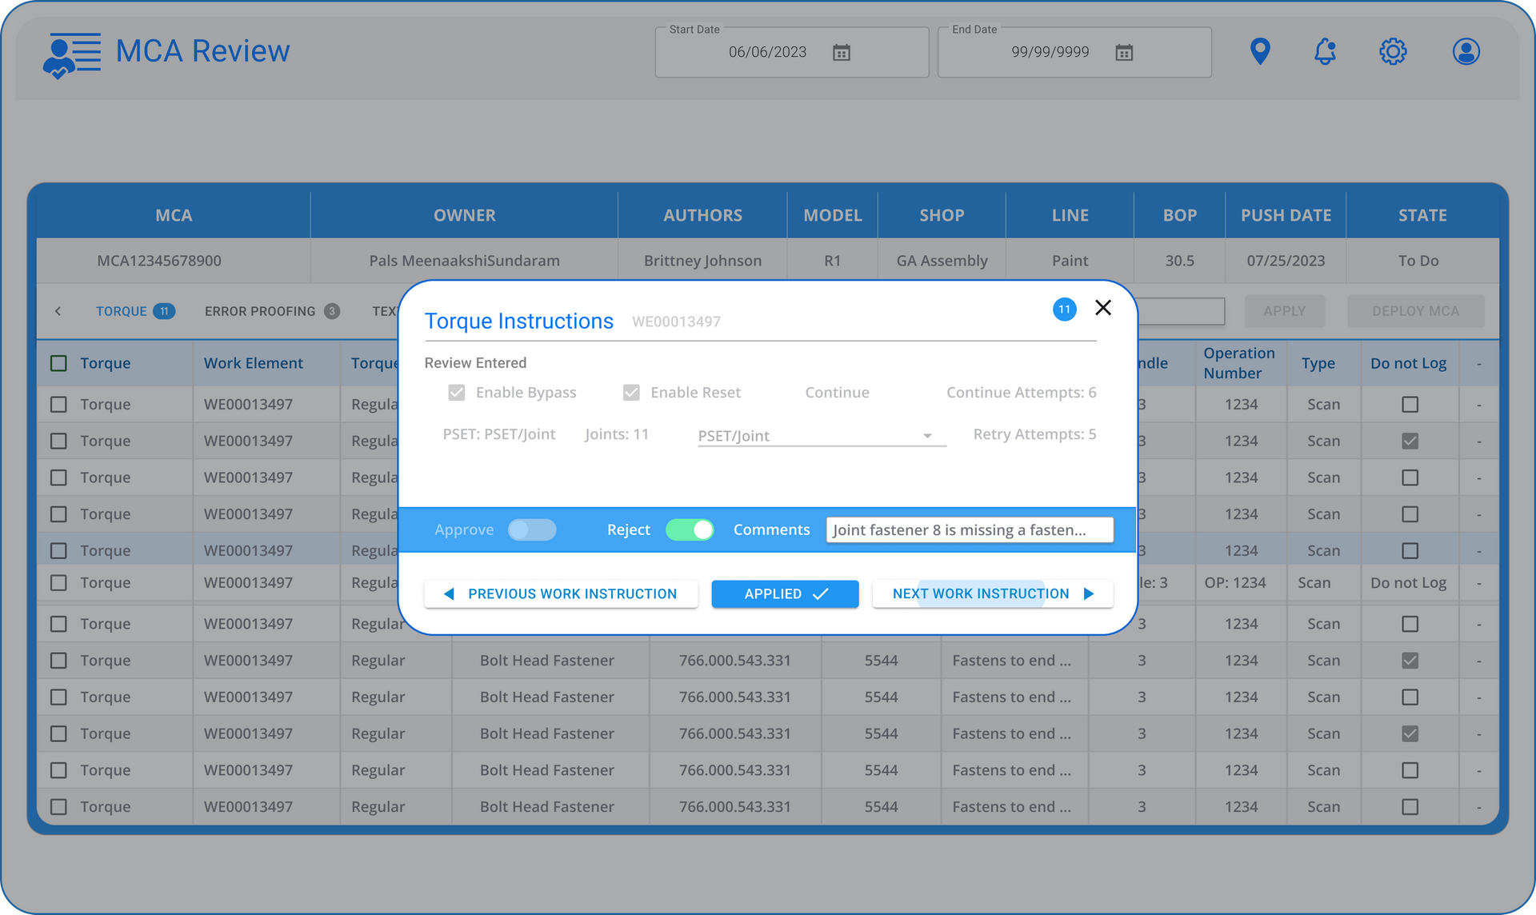1536x915 pixels.
Task: Click NEXT WORK INSTRUCTION button
Action: click(992, 593)
